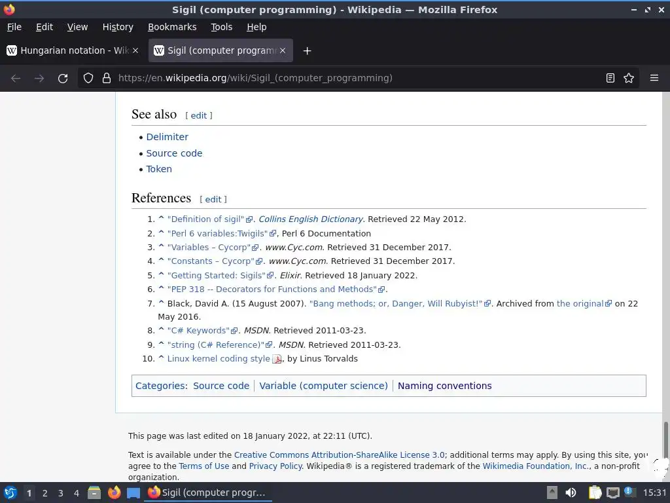Open the Help menu

tap(256, 27)
